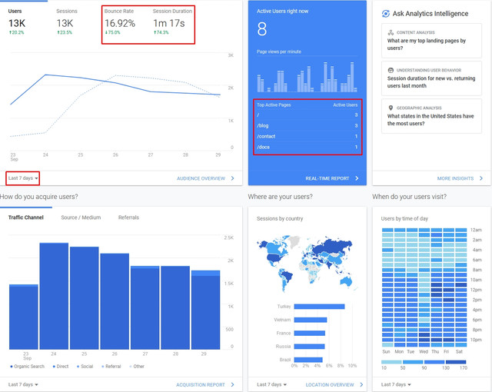Select the Session Duration metric tab

pos(172,22)
